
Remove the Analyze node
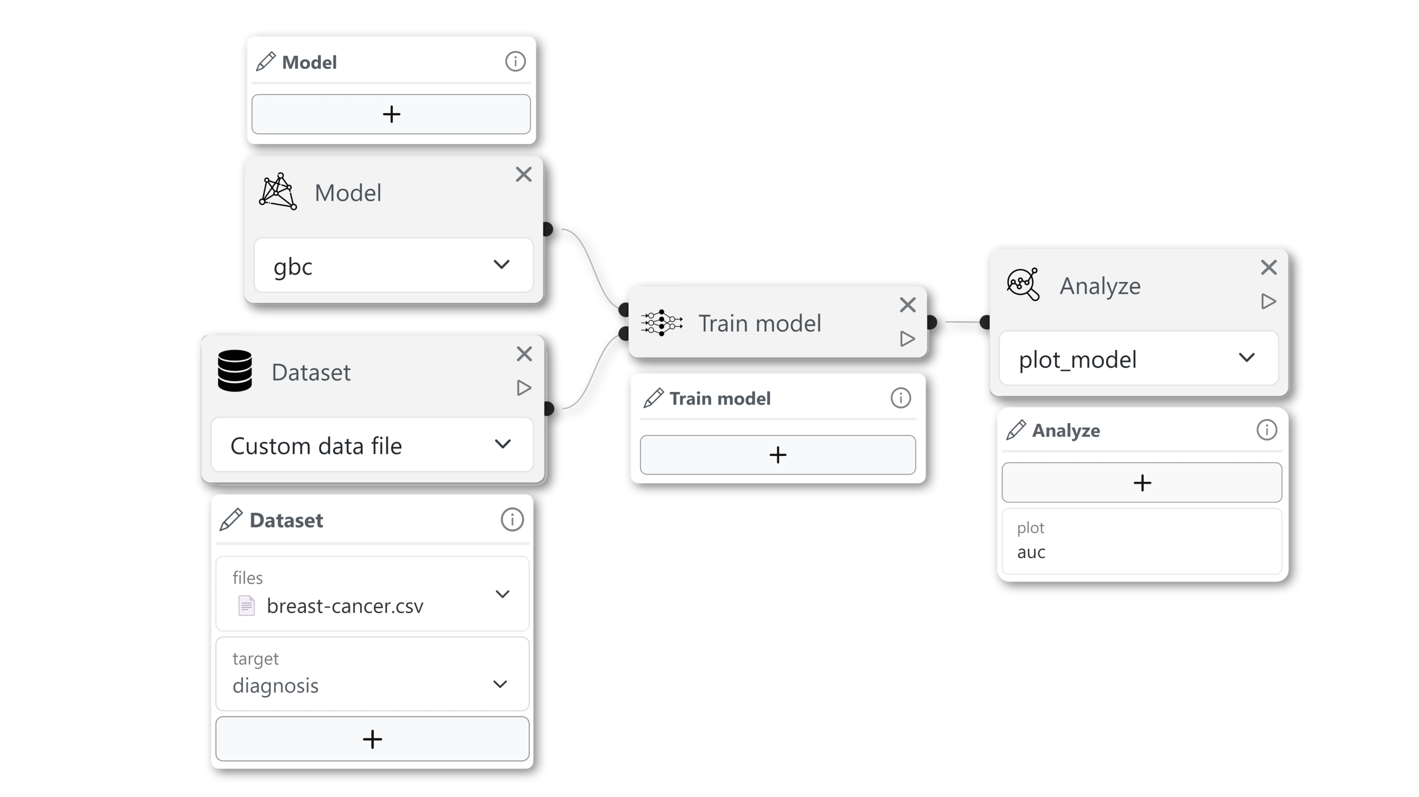point(1268,267)
